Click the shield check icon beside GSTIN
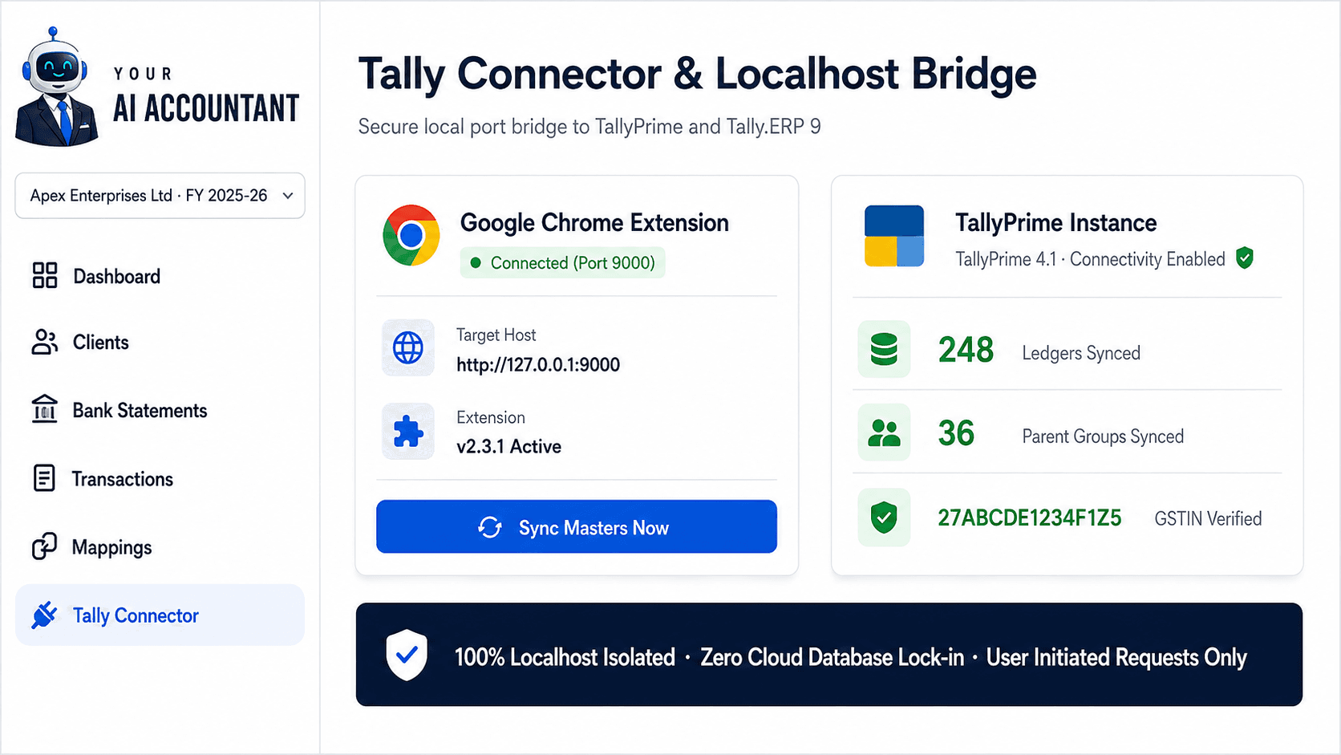The image size is (1341, 755). pos(884,518)
